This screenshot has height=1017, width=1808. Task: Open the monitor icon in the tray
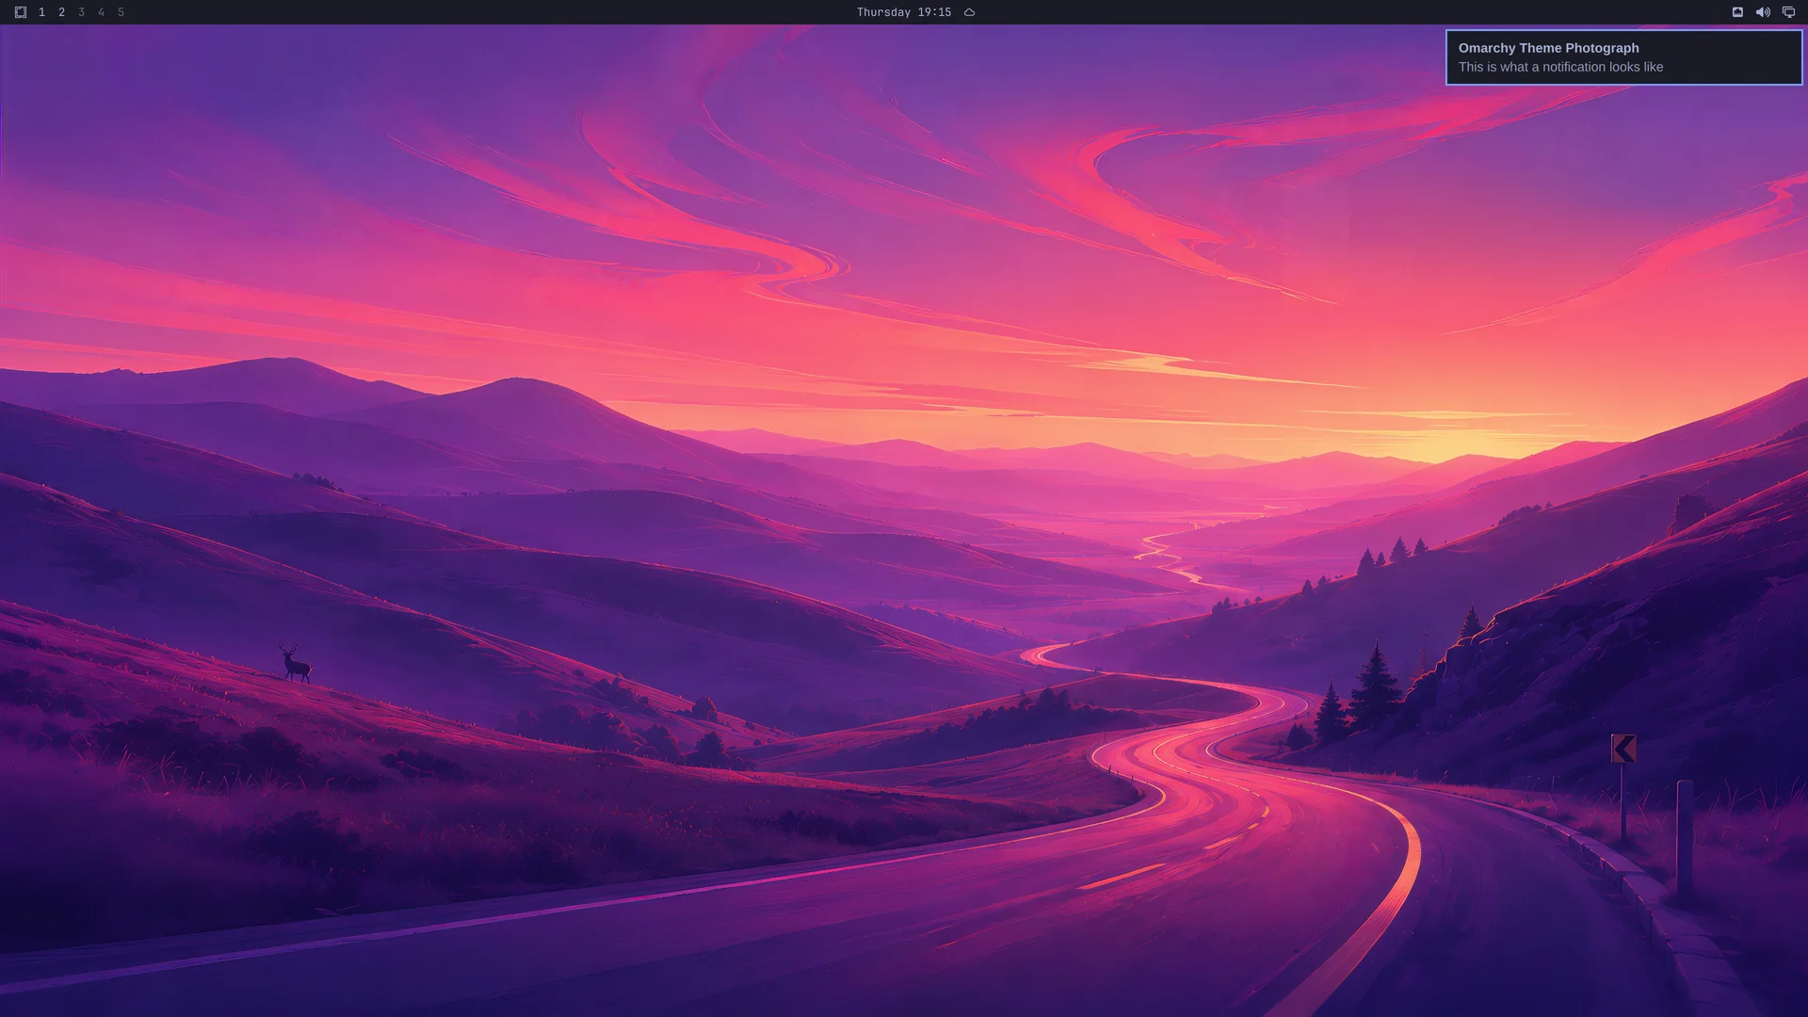click(x=1788, y=12)
